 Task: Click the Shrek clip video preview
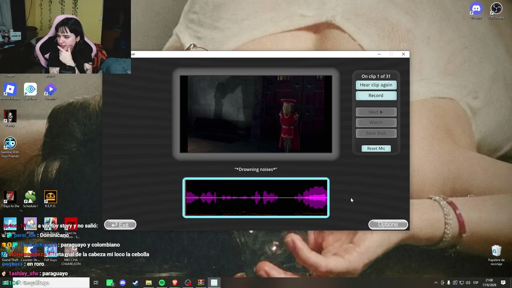(256, 114)
